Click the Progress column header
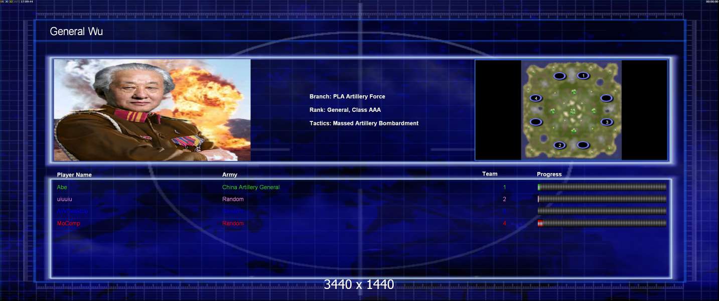This screenshot has width=719, height=301. (549, 175)
